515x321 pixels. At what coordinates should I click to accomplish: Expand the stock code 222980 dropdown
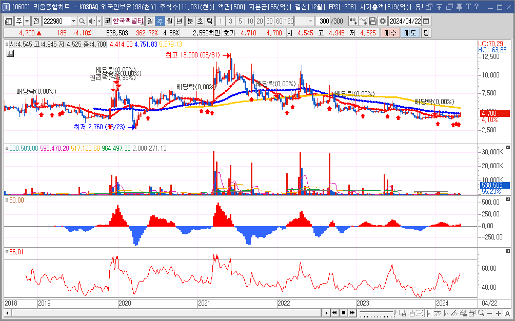coord(73,22)
